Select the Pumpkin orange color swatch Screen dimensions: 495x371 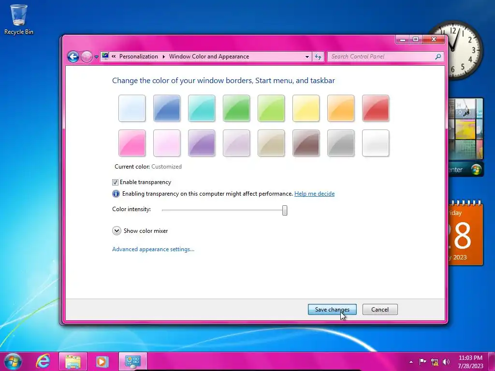tap(341, 108)
